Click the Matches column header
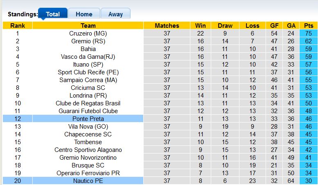The image size is (318, 185). (167, 25)
